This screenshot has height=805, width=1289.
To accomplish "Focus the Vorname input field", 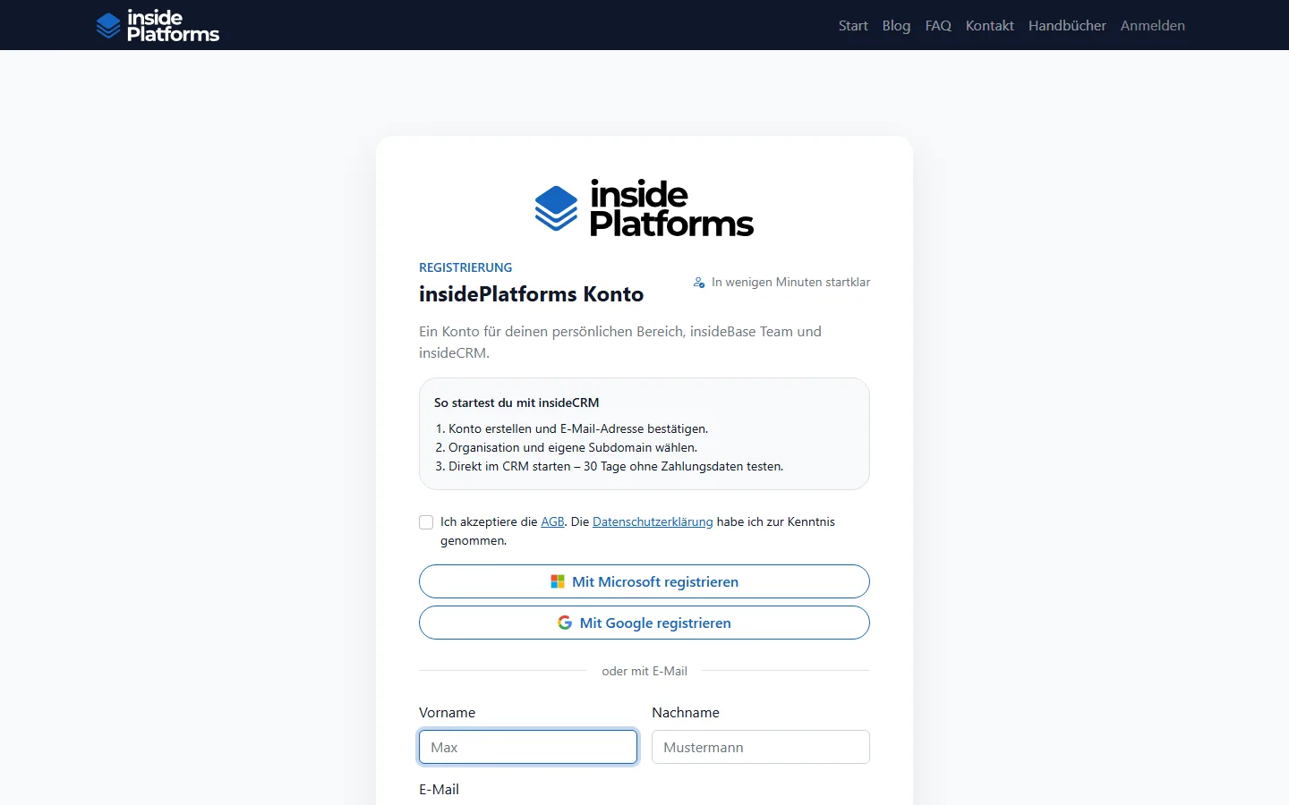I will [528, 747].
